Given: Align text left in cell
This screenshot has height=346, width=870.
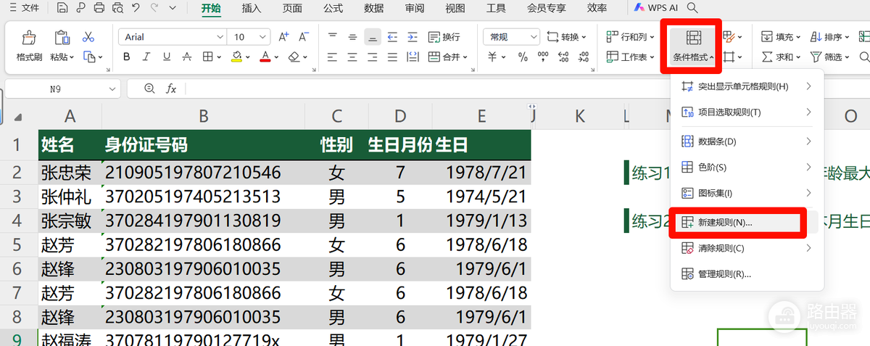Looking at the screenshot, I should point(333,57).
